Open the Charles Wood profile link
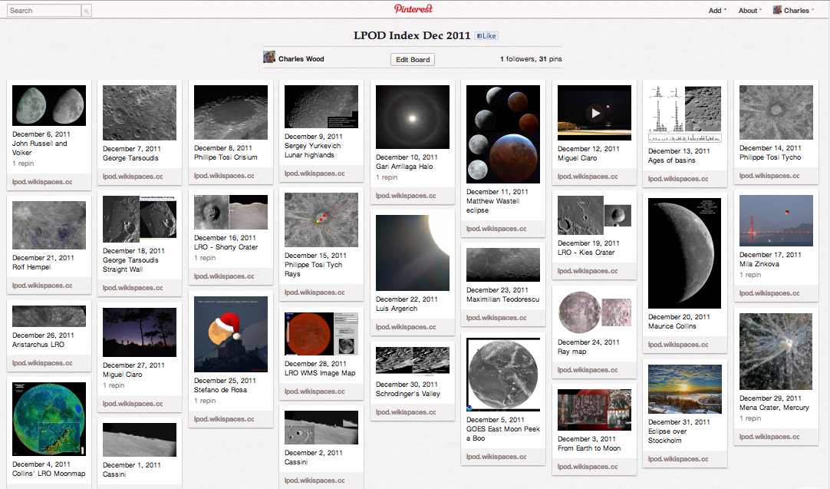830x489 pixels. tap(301, 59)
